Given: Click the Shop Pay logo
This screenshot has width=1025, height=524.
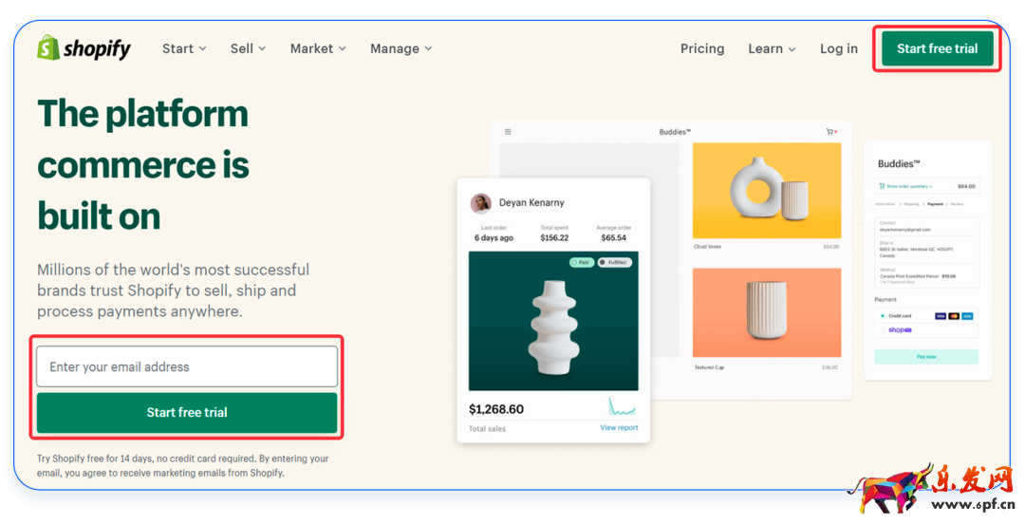Looking at the screenshot, I should click(x=900, y=329).
